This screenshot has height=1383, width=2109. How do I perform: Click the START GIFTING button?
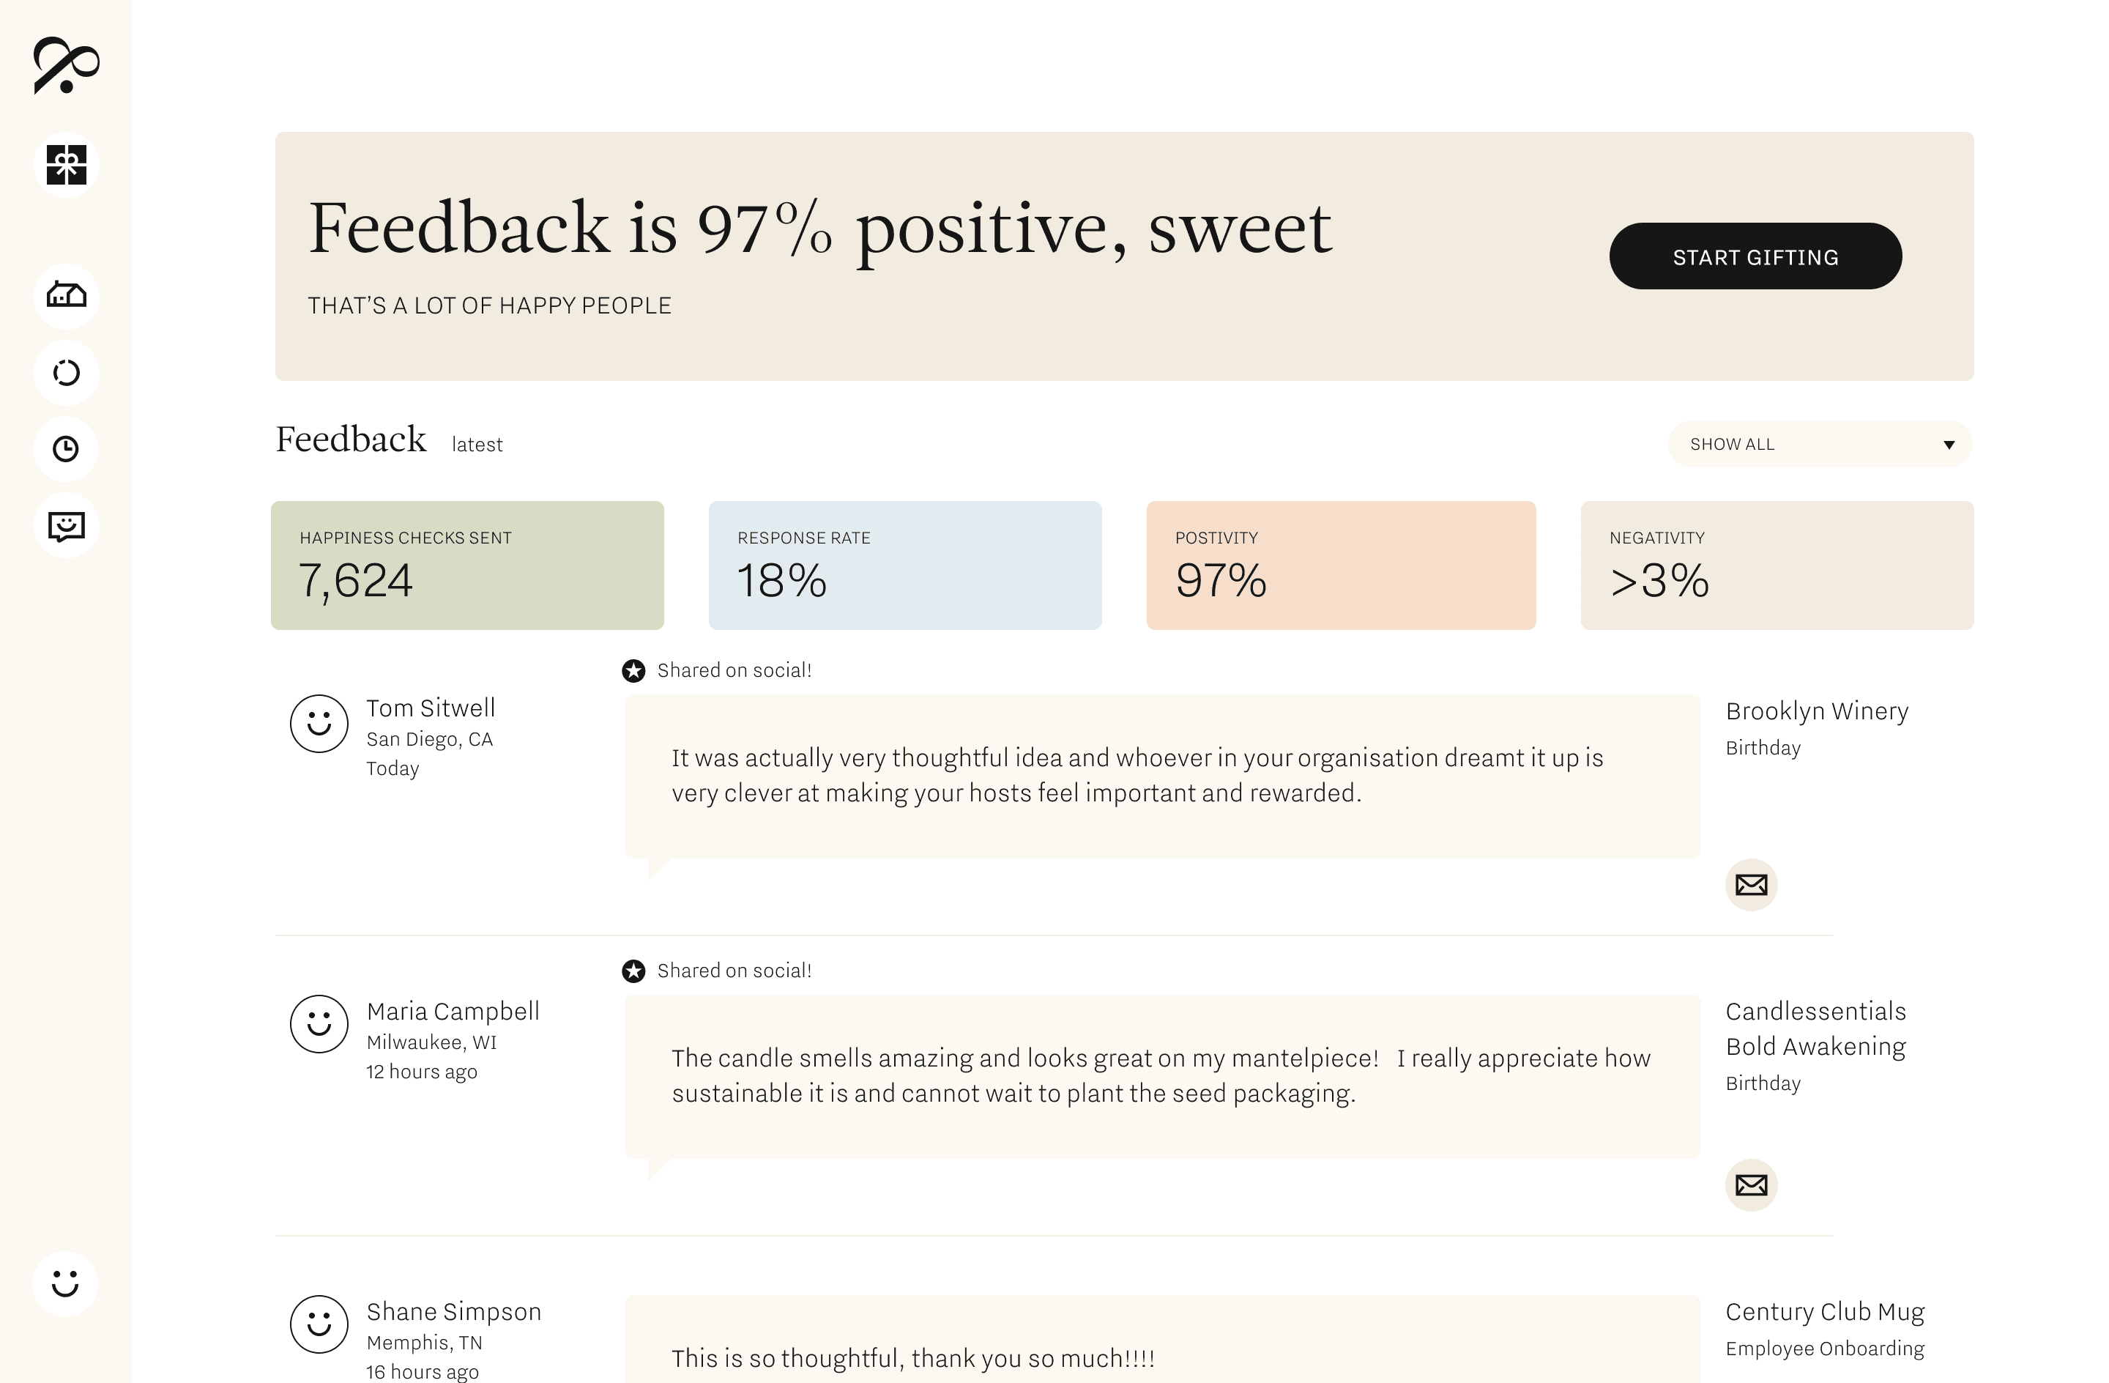[x=1755, y=256]
